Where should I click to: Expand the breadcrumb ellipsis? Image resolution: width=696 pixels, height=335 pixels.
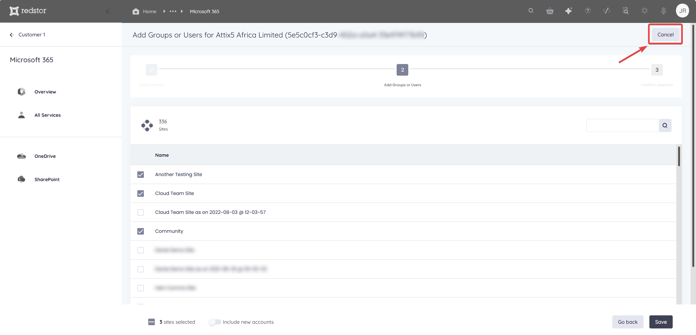(x=173, y=11)
